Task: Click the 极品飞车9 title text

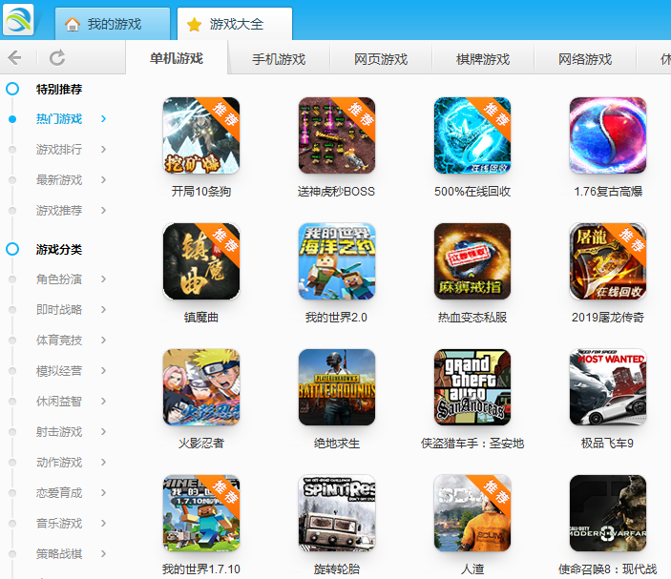Action: tap(608, 444)
